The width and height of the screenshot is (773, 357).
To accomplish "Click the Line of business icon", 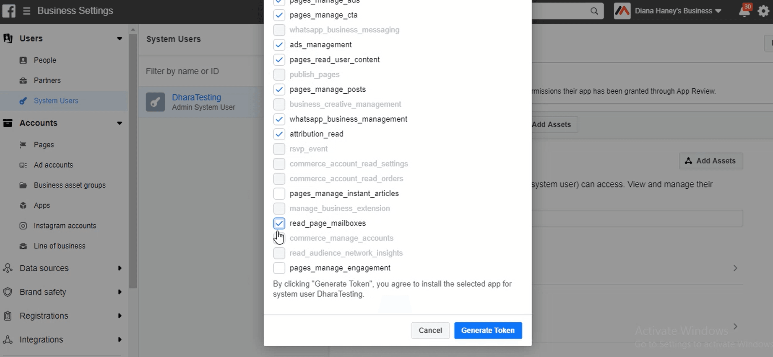I will coord(23,246).
